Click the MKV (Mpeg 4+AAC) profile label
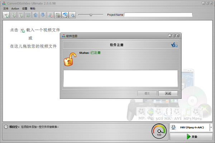The height and width of the screenshot is (143, 215). point(192,128)
